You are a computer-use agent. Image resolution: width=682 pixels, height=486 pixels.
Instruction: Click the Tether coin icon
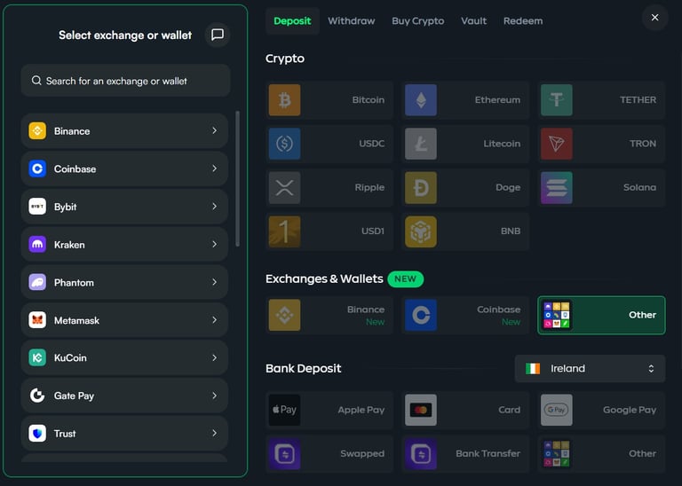(x=556, y=100)
